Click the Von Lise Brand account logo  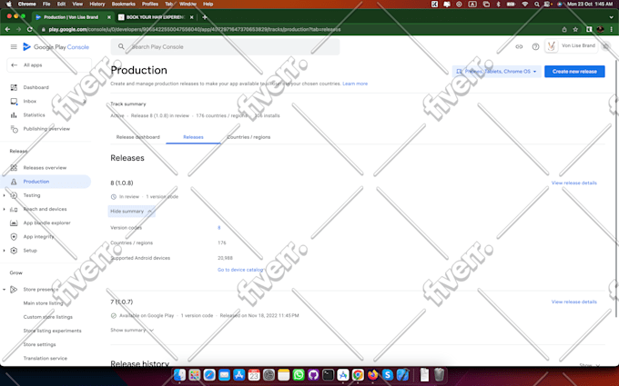[x=551, y=46]
